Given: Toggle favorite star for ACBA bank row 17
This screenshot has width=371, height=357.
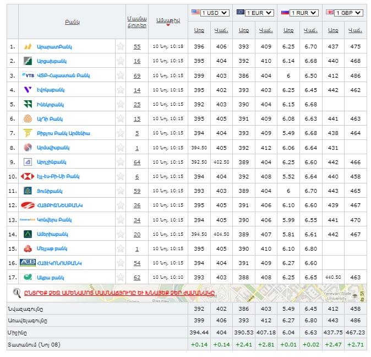Looking at the screenshot, I should pos(120,277).
